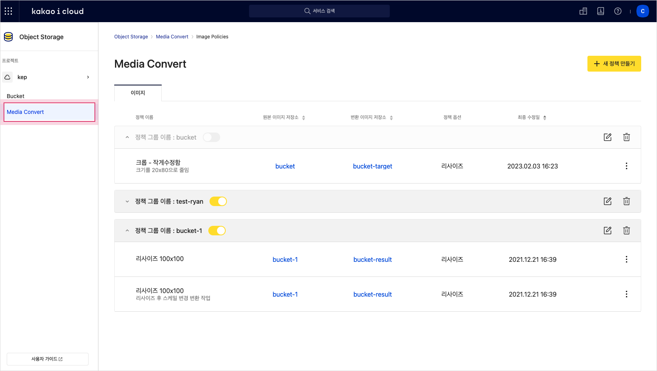Delete the bucket-1 policy group
This screenshot has width=657, height=371.
[627, 231]
